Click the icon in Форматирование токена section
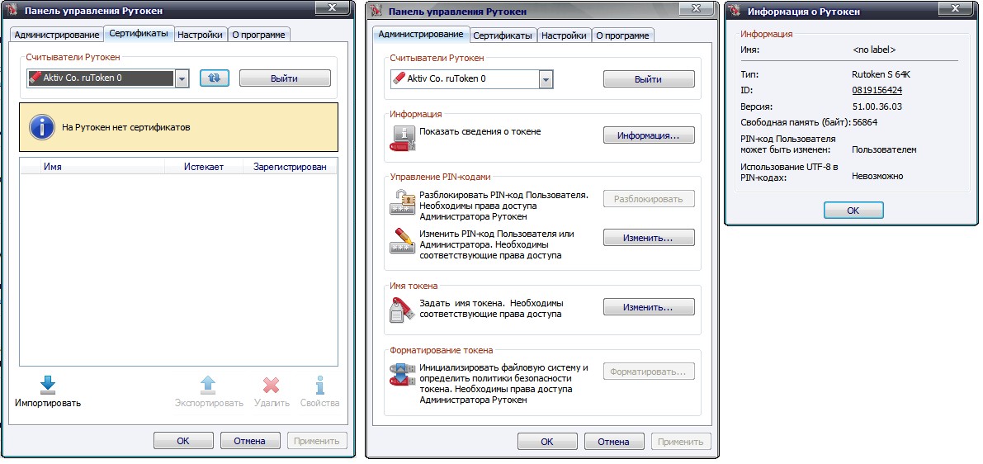Image resolution: width=983 pixels, height=464 pixels. (403, 374)
